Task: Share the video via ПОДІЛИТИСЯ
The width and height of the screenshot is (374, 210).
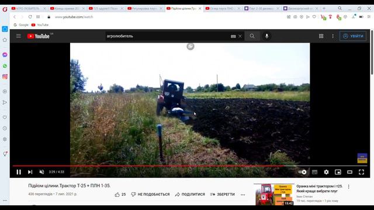Action: click(x=190, y=194)
